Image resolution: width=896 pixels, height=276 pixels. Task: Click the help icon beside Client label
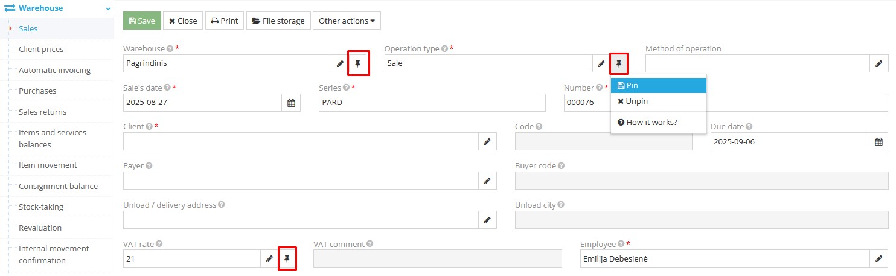tap(149, 127)
